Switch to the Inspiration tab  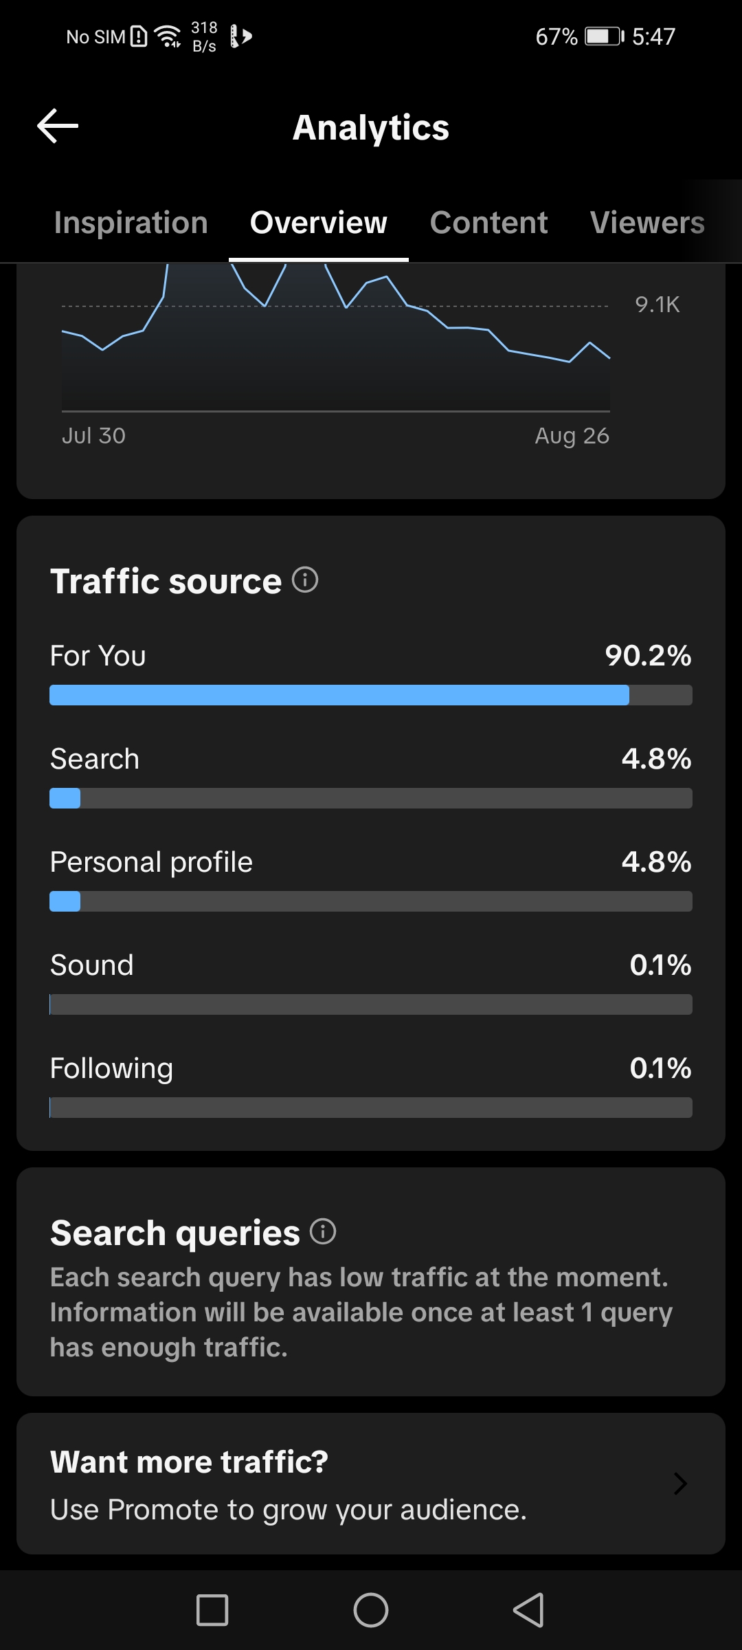pyautogui.click(x=131, y=223)
